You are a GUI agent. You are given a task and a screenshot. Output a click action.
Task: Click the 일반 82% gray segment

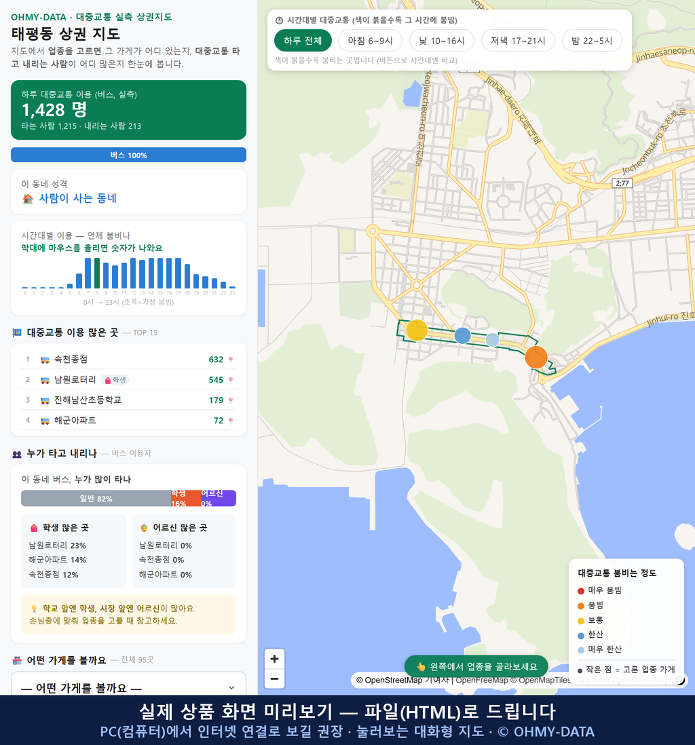click(96, 499)
